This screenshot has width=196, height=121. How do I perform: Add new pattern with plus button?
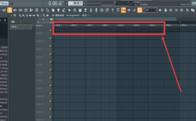coord(84,3)
